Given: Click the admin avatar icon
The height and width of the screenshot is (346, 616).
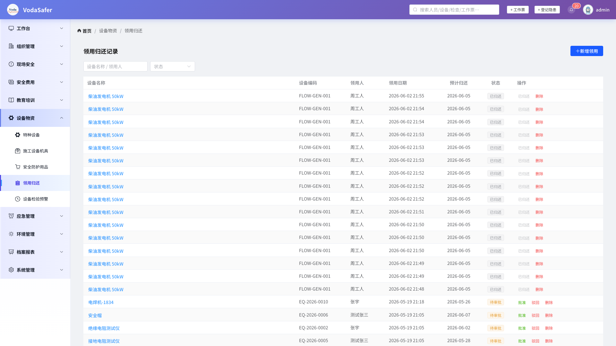Looking at the screenshot, I should click(x=588, y=10).
